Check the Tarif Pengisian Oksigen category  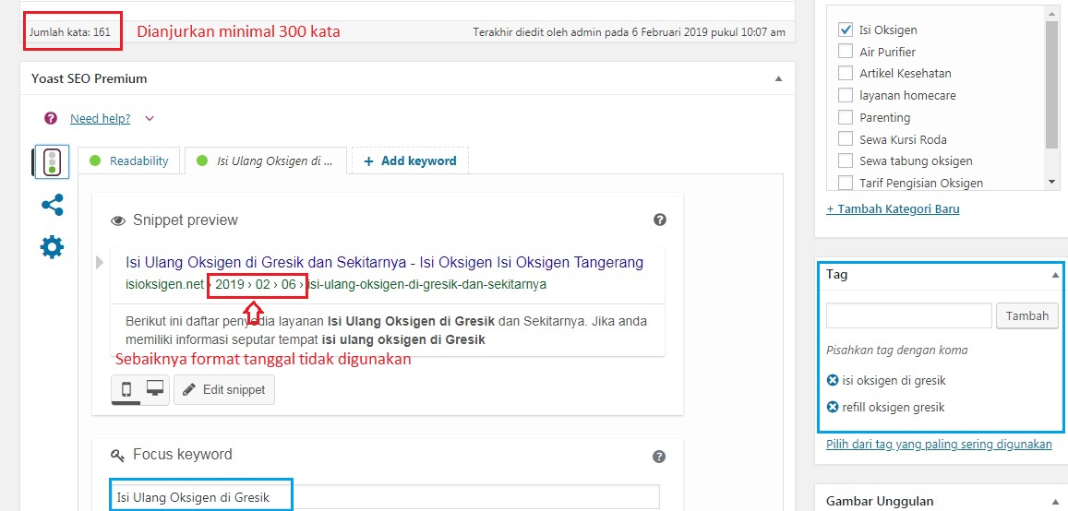tap(846, 183)
